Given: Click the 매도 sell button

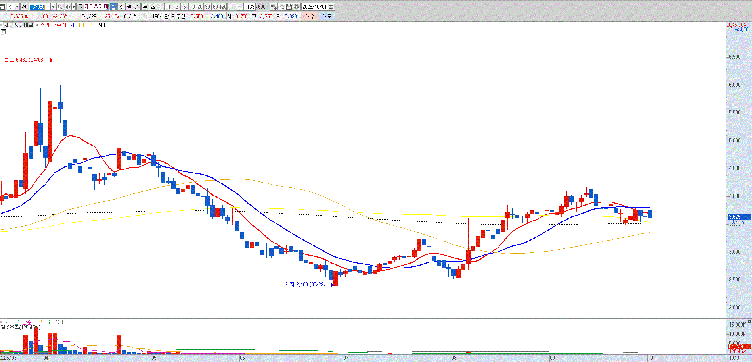Looking at the screenshot, I should coord(327,16).
